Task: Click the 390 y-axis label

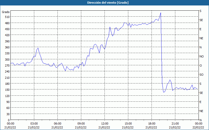Action: (x=7, y=41)
